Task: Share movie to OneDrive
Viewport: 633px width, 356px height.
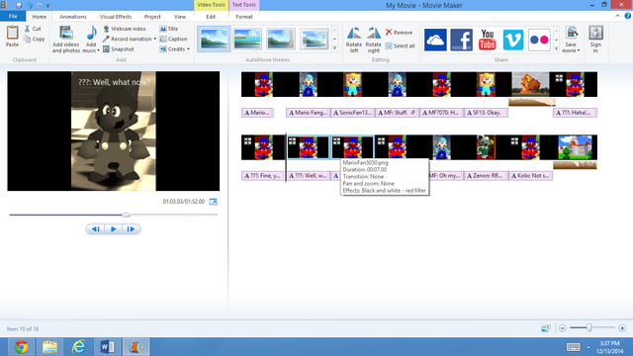Action: point(435,40)
